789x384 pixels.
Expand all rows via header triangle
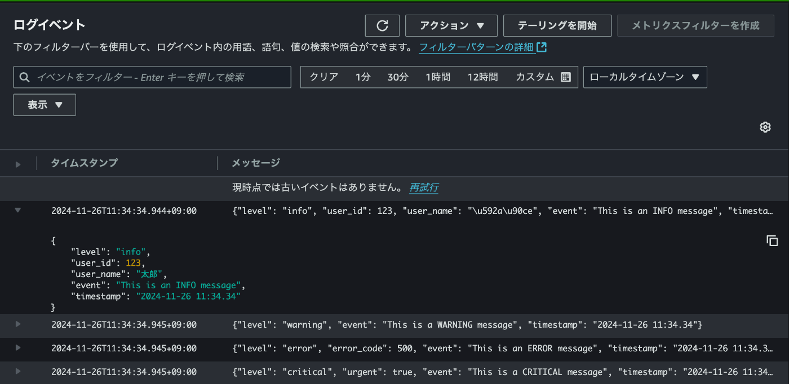click(18, 164)
